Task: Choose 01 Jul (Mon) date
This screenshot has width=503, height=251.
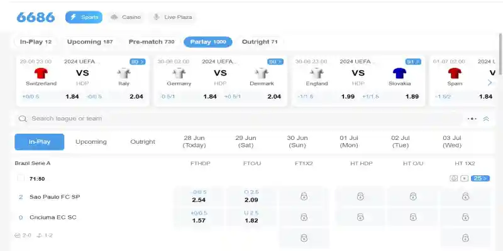Action: click(x=349, y=142)
